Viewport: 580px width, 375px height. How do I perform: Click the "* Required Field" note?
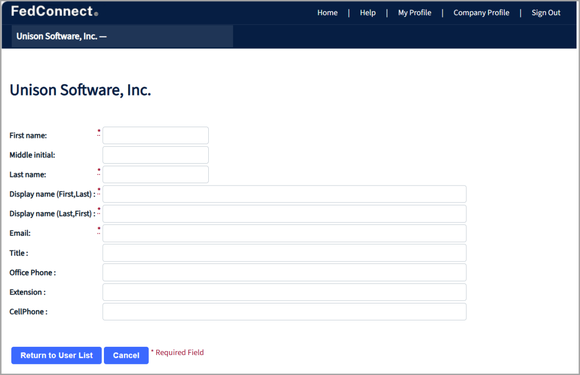pyautogui.click(x=177, y=353)
